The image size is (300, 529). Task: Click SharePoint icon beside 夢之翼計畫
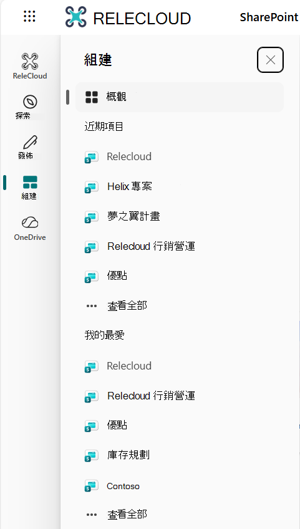coord(91,217)
